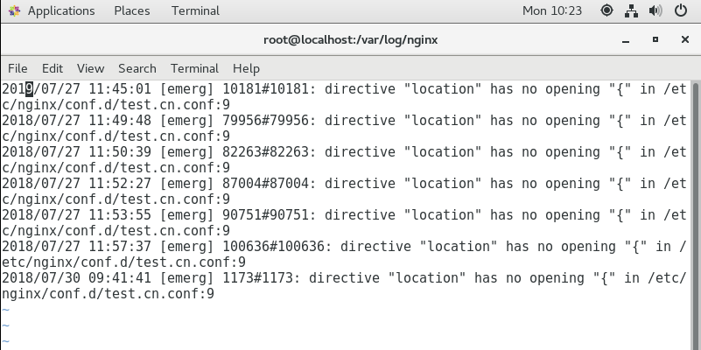The width and height of the screenshot is (701, 350).
Task: Close the terminal window
Action: (685, 39)
